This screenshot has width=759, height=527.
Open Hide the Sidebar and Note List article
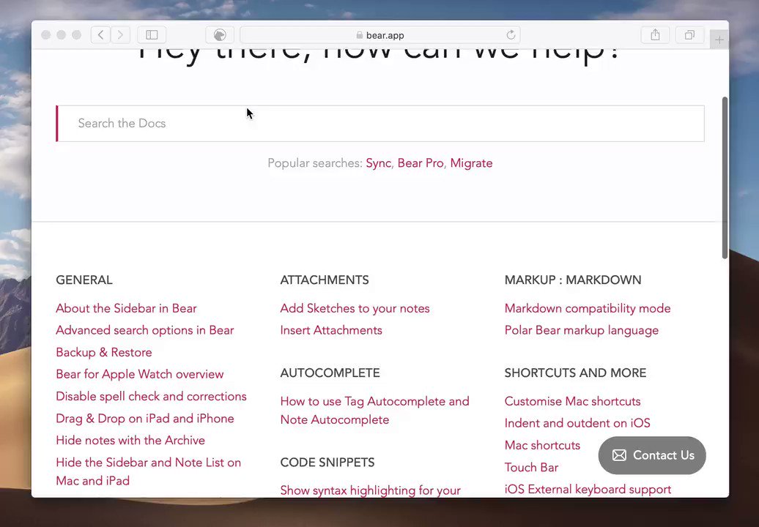click(x=148, y=471)
